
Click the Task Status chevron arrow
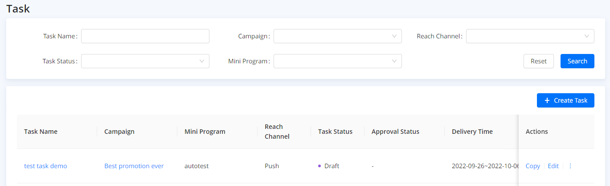[x=201, y=61]
